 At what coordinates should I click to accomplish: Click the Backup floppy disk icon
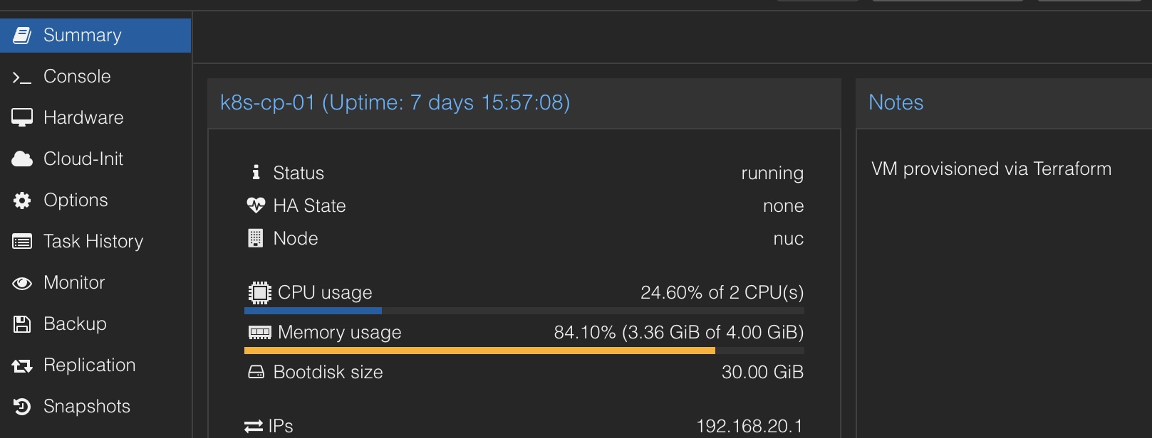coord(22,324)
